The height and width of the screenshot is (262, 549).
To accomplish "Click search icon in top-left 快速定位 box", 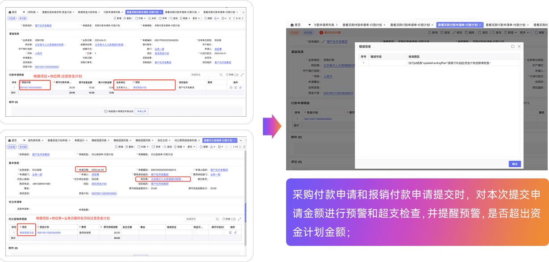I will (220, 75).
